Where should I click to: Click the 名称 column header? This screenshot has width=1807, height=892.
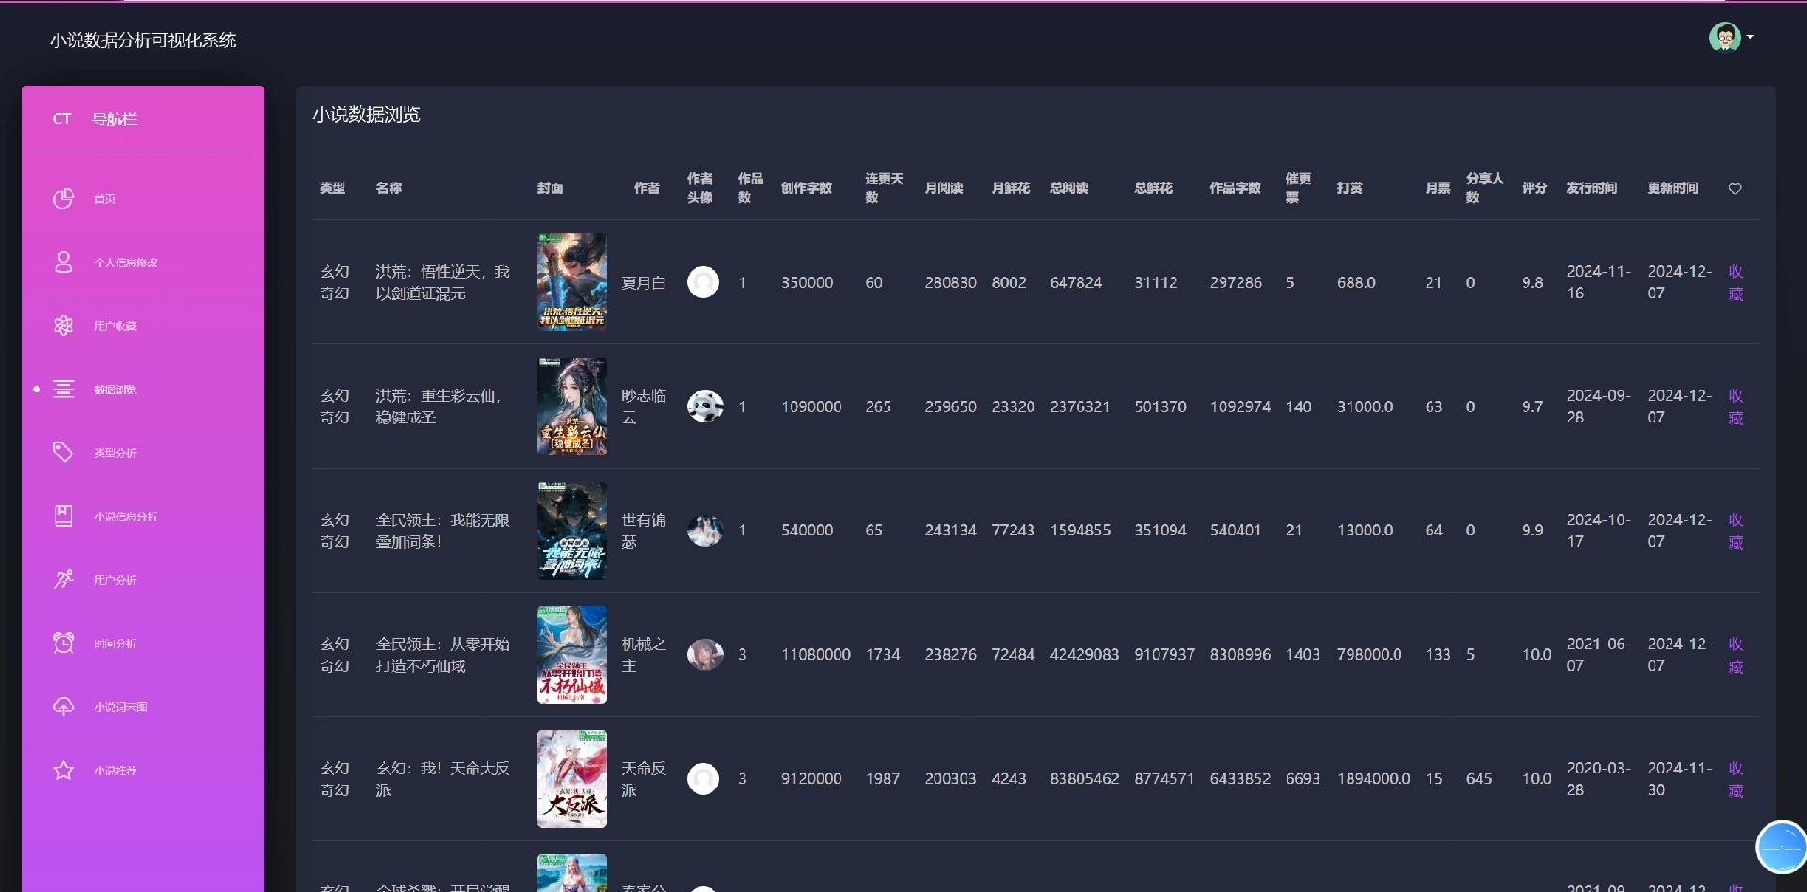[x=389, y=188]
